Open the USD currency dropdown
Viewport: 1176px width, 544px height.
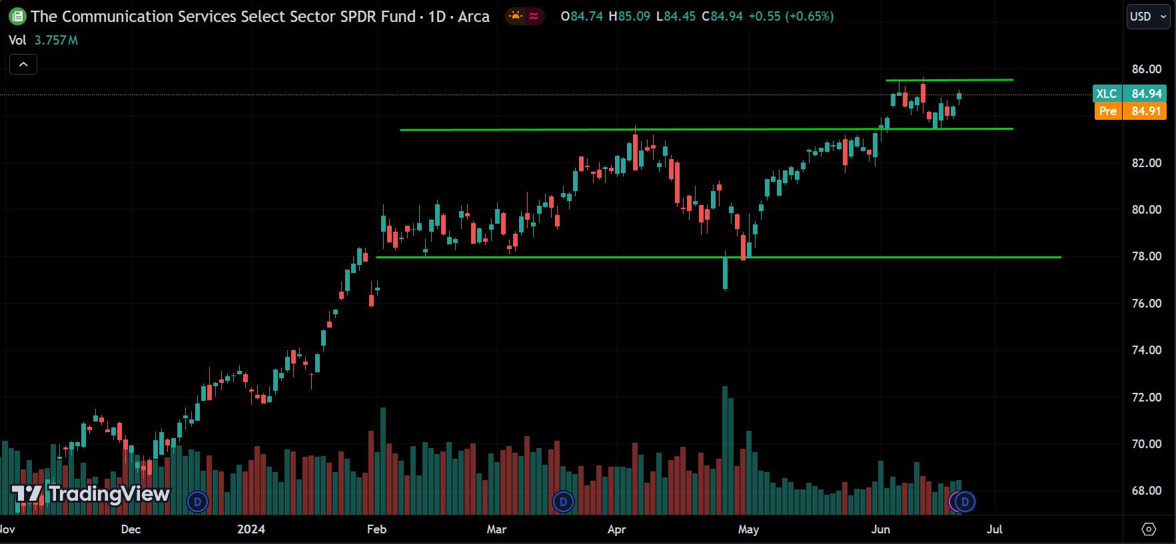pyautogui.click(x=1149, y=17)
